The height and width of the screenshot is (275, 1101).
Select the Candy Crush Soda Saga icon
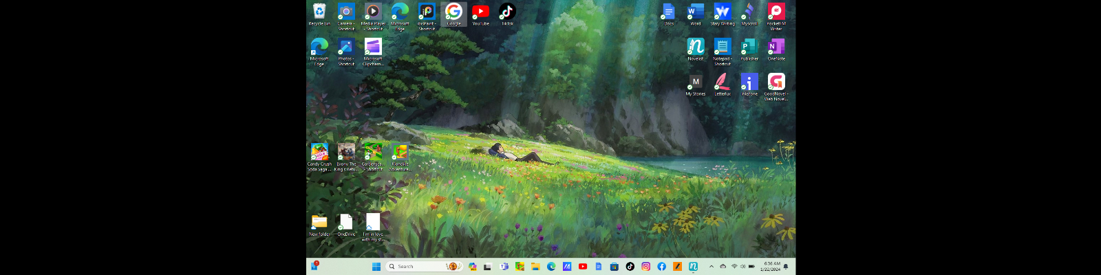click(x=319, y=157)
